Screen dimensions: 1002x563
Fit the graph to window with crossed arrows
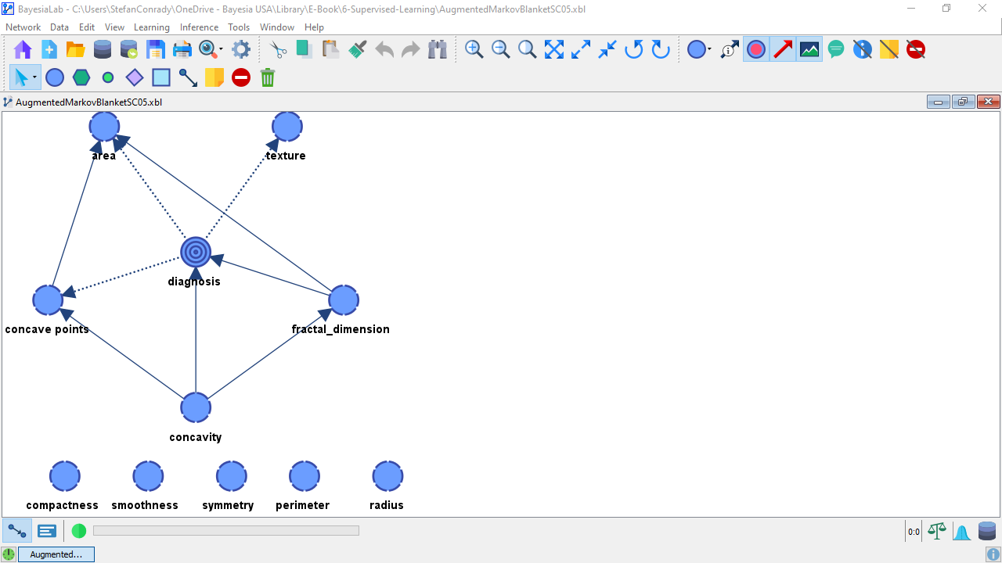(554, 50)
